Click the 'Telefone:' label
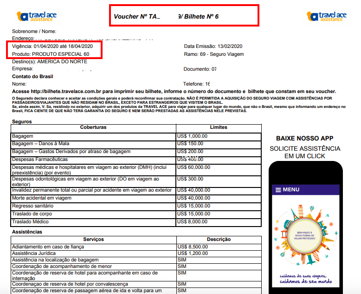Viewport: 361px width, 294px height. [x=193, y=84]
